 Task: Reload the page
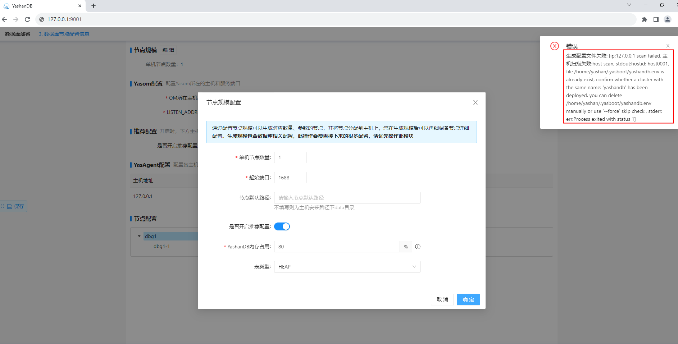[27, 19]
